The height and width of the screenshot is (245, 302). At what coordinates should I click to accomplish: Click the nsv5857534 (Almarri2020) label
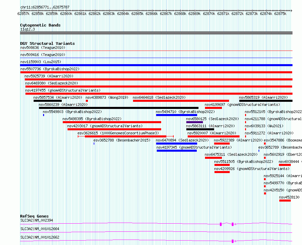(58, 97)
